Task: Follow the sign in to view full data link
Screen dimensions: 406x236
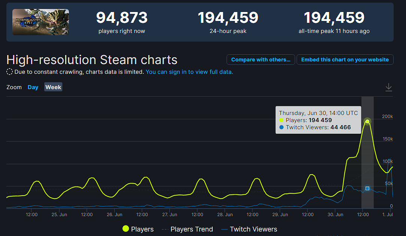Action: [189, 72]
